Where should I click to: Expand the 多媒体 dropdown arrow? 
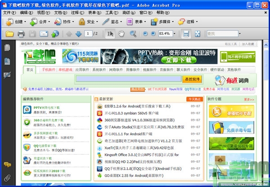(x=173, y=22)
